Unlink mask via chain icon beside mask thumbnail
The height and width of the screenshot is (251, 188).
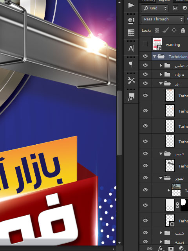pos(177,205)
